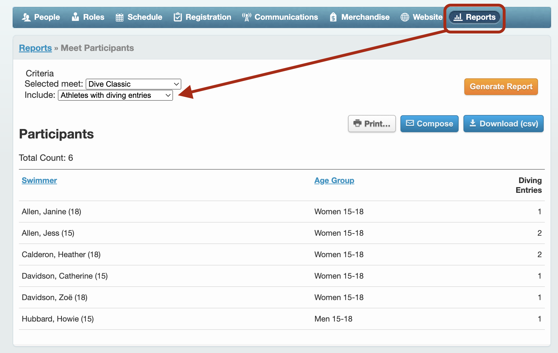Sort participants by Swimmer column
This screenshot has width=558, height=353.
[x=39, y=181]
